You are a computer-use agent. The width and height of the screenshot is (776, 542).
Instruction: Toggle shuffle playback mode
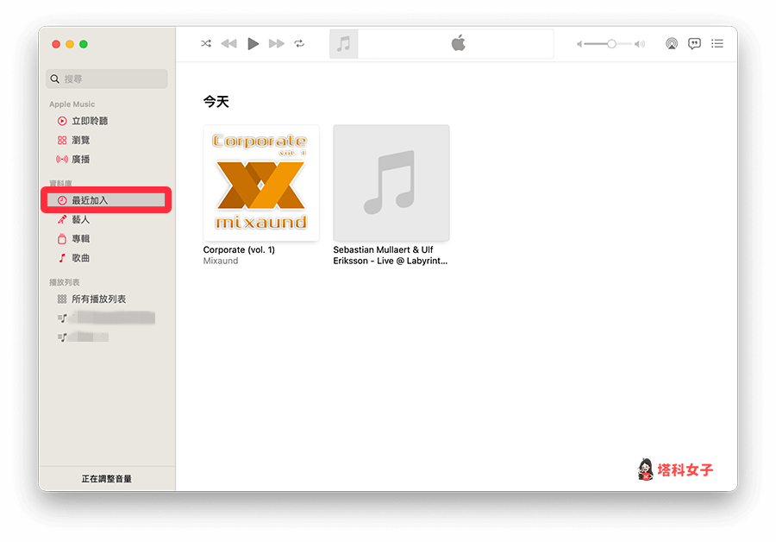click(205, 43)
